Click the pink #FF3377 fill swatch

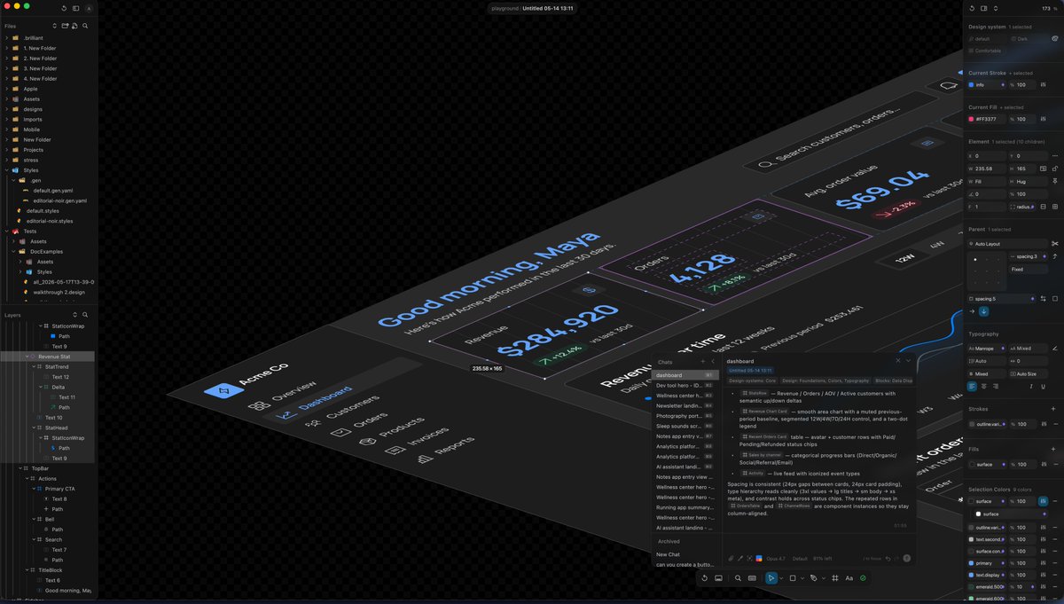pos(972,119)
